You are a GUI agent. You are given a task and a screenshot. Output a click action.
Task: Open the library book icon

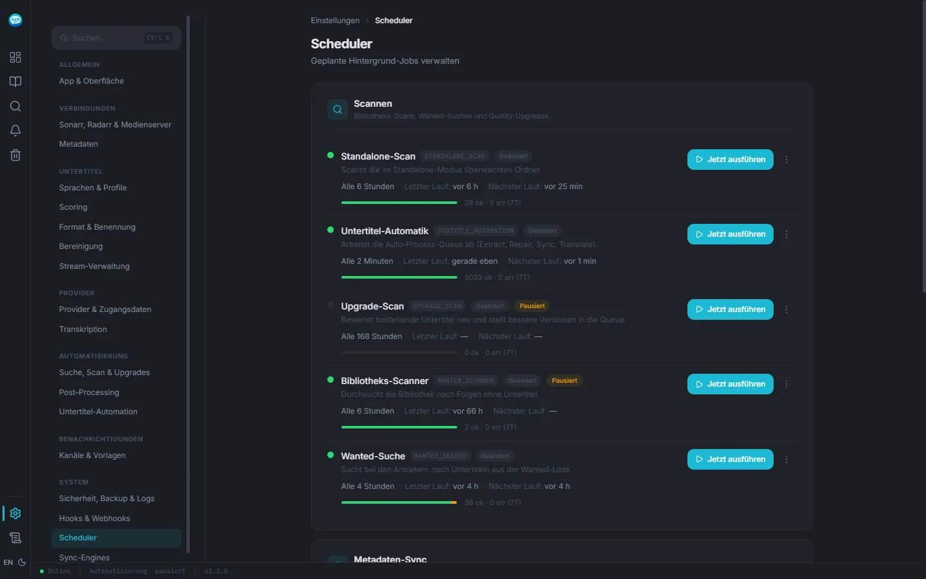coord(15,82)
